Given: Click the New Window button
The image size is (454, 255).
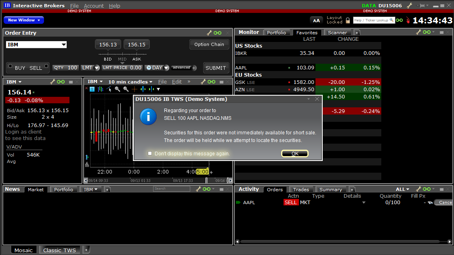Looking at the screenshot, I should pyautogui.click(x=24, y=20).
